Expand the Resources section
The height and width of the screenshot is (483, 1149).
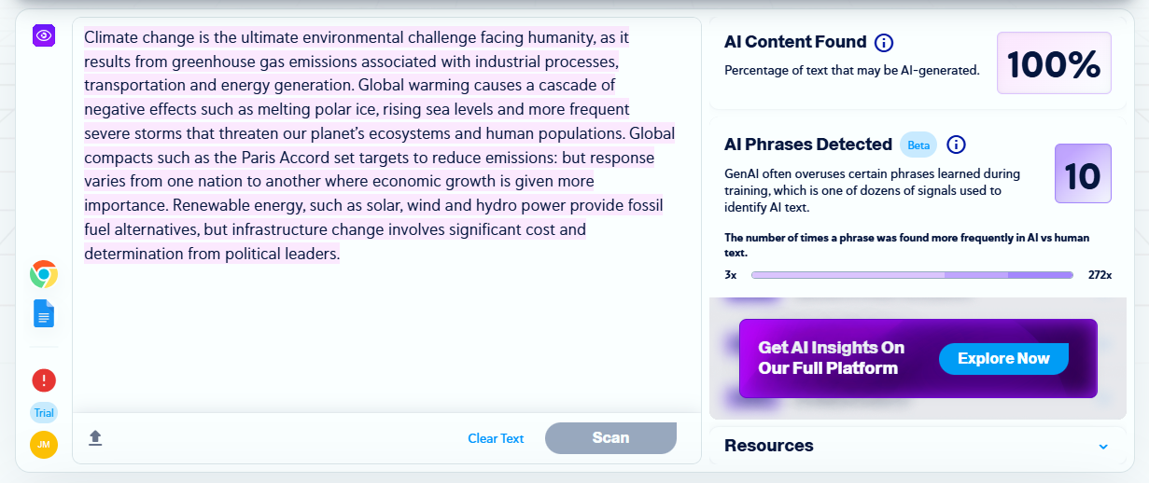point(769,446)
